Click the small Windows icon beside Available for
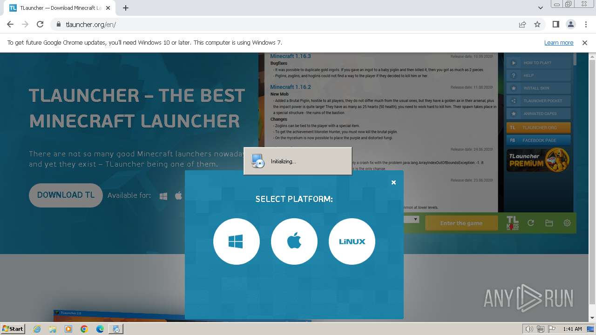The width and height of the screenshot is (596, 335). pyautogui.click(x=163, y=196)
